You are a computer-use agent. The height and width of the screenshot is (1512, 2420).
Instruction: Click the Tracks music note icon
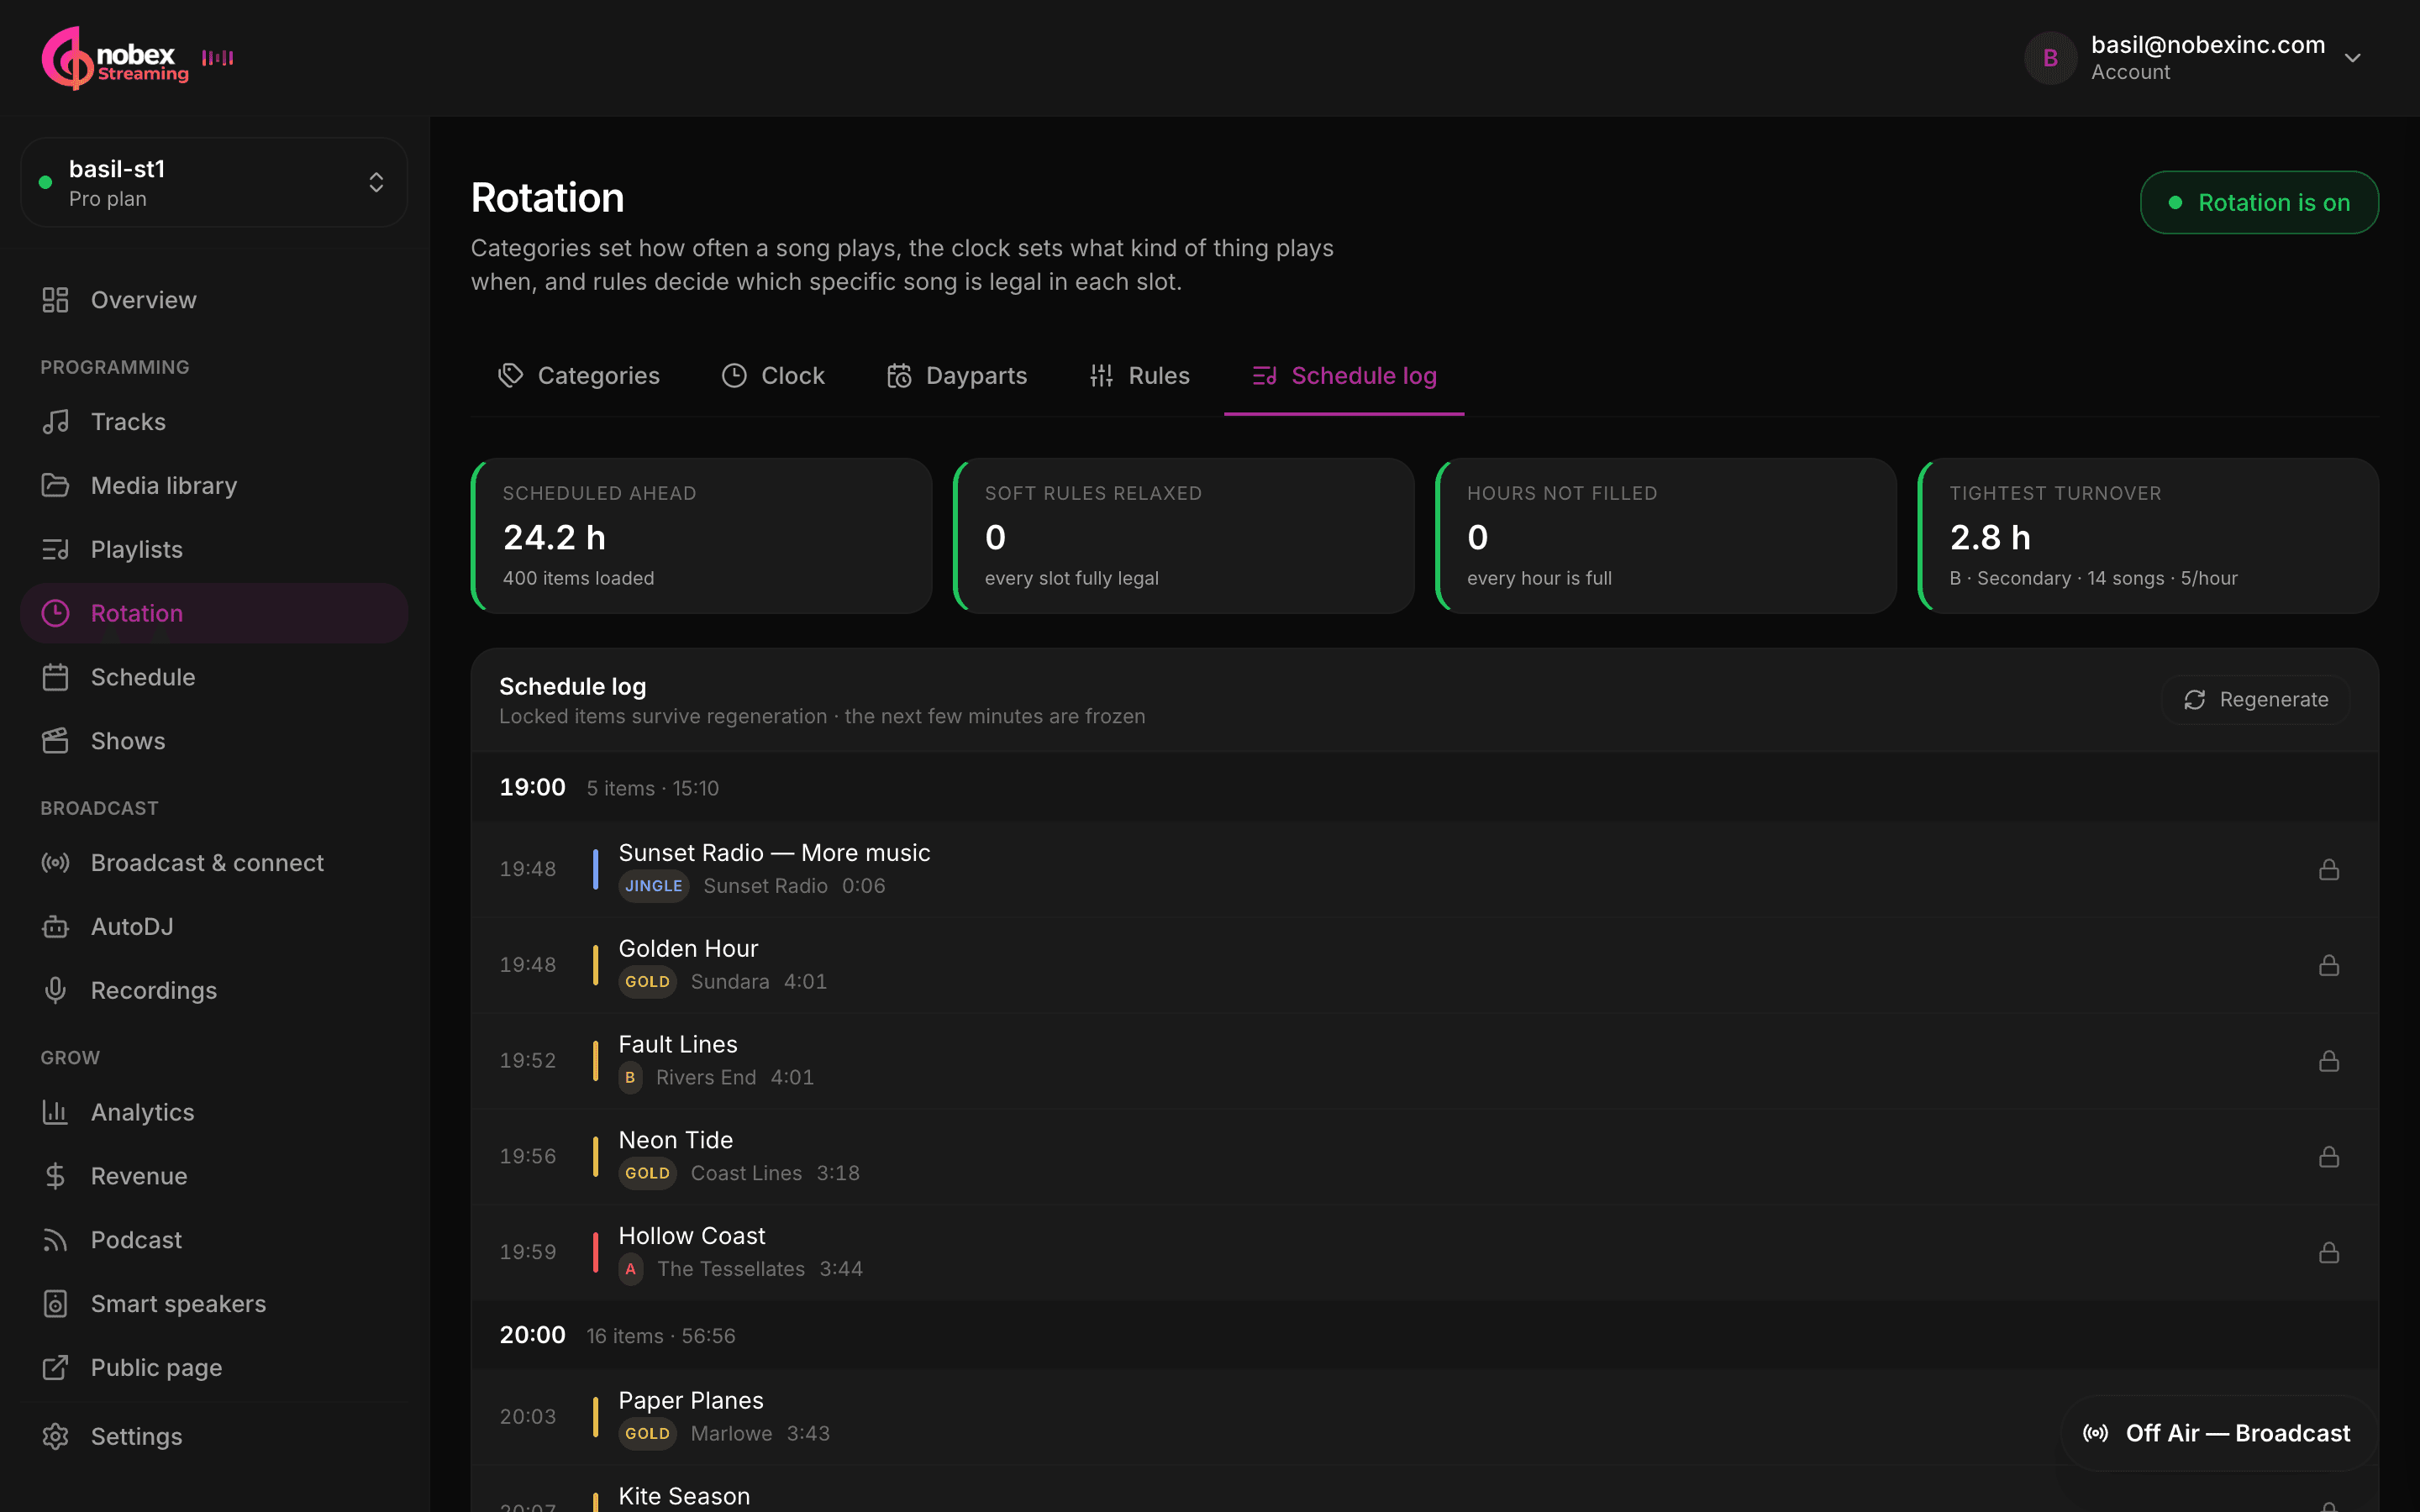tap(55, 422)
